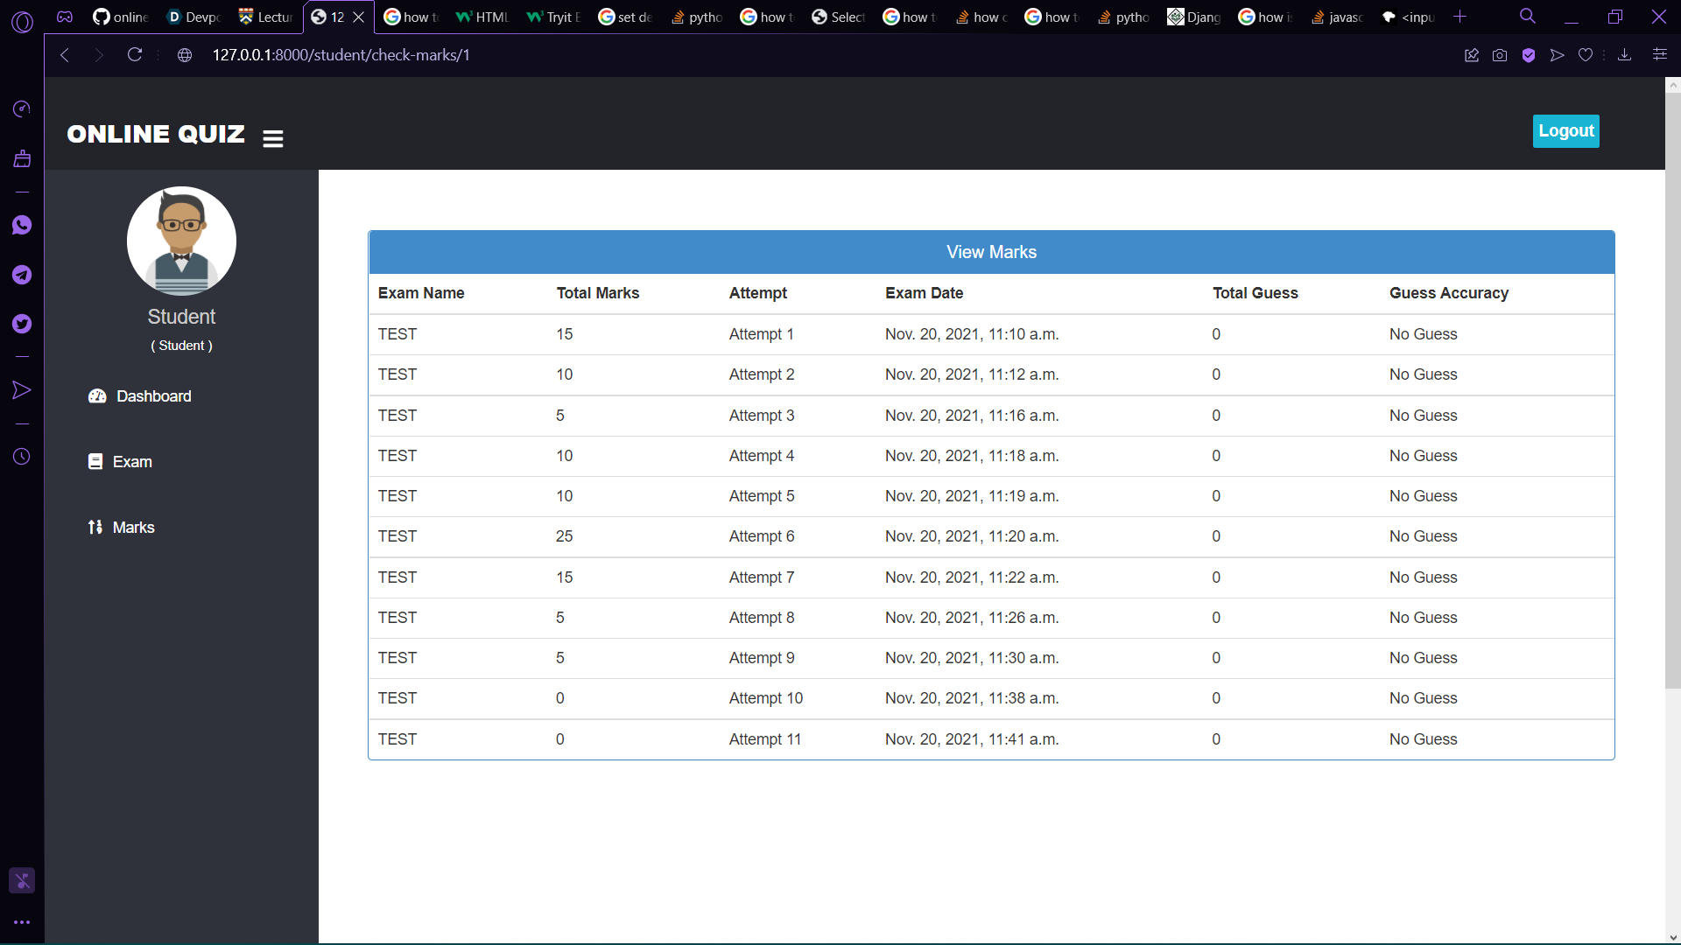Open a new browser tab with plus
1681x945 pixels.
(1459, 17)
